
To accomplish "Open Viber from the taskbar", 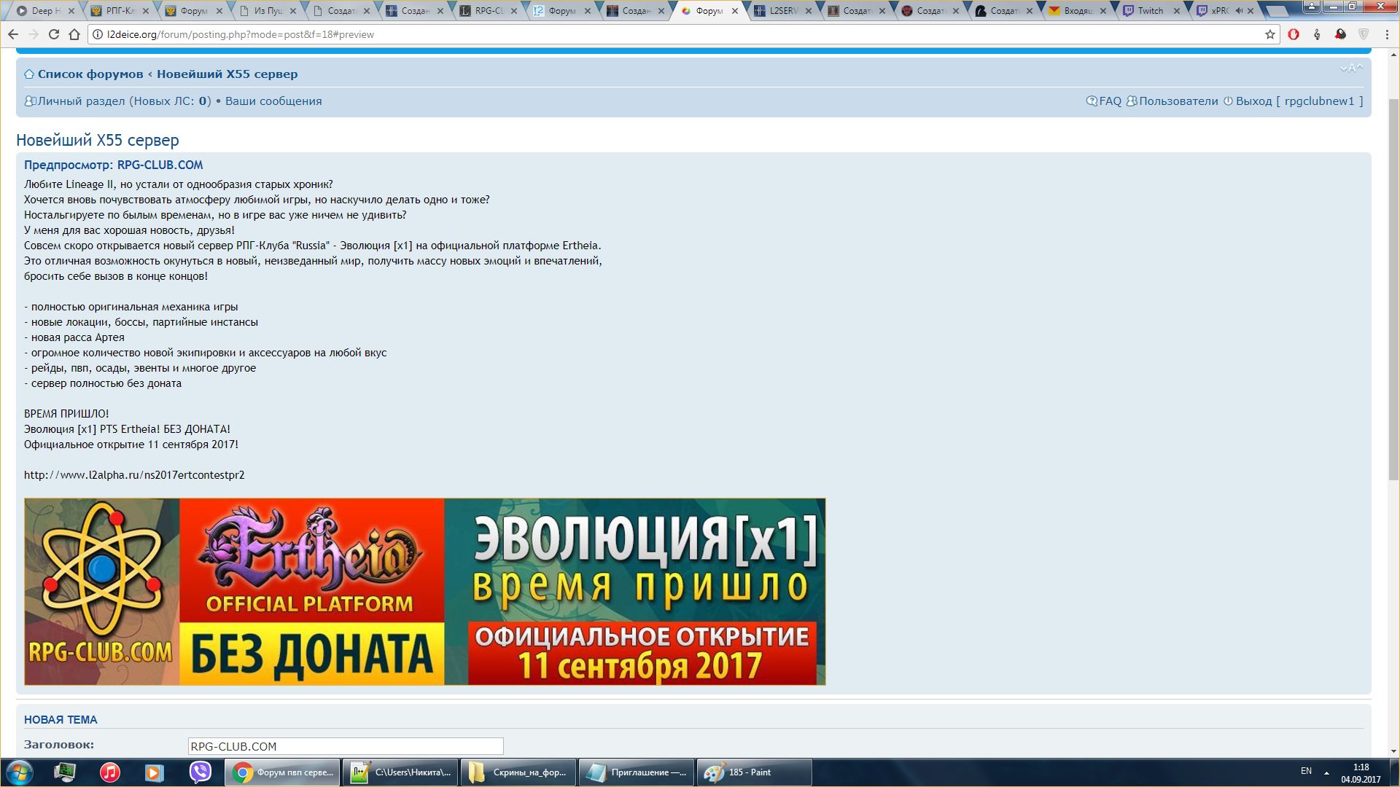I will coord(200,772).
